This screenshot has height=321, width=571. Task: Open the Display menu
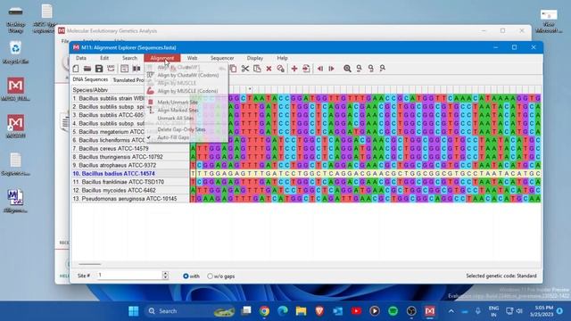coord(254,58)
